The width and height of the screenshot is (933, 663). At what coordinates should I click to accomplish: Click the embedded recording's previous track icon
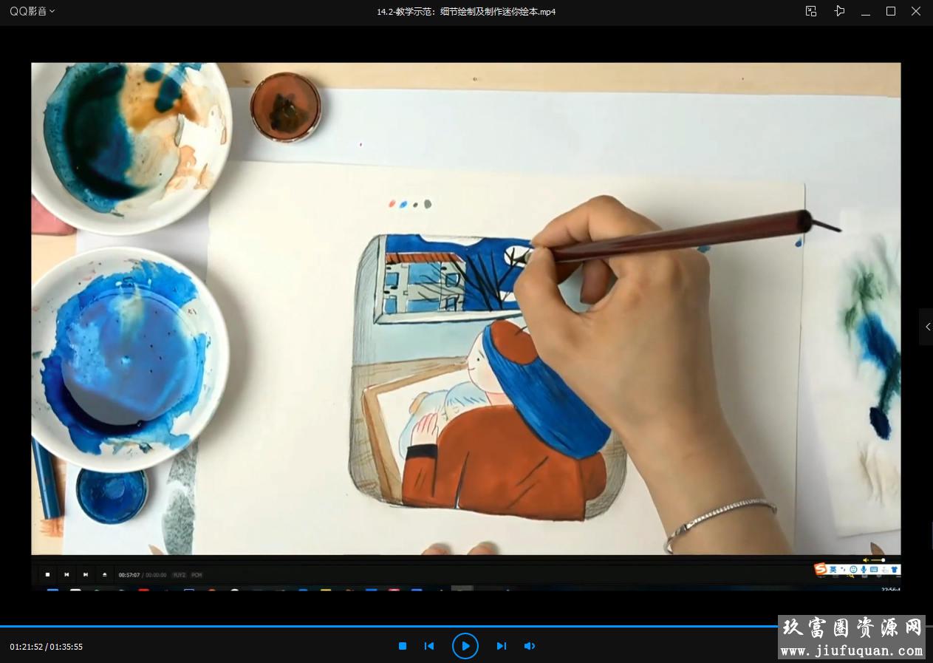[x=66, y=574]
